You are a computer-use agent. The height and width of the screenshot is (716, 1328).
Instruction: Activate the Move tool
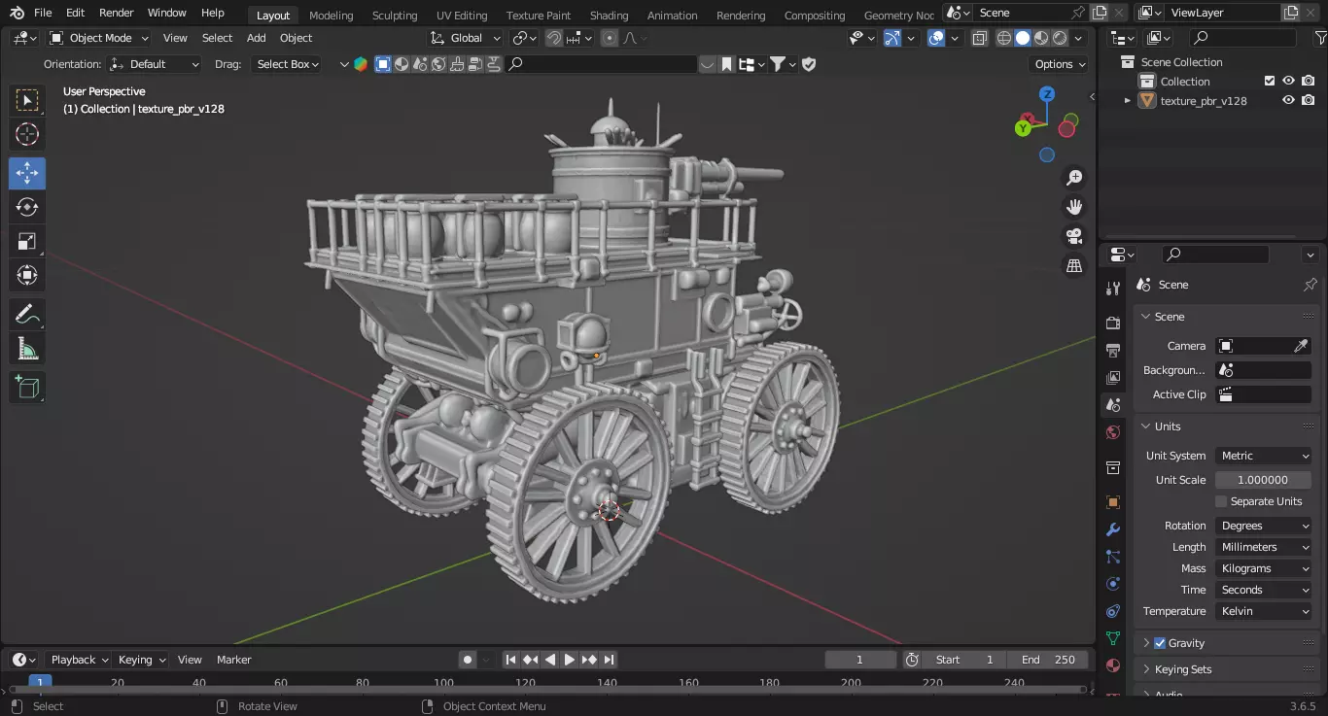[x=27, y=173]
